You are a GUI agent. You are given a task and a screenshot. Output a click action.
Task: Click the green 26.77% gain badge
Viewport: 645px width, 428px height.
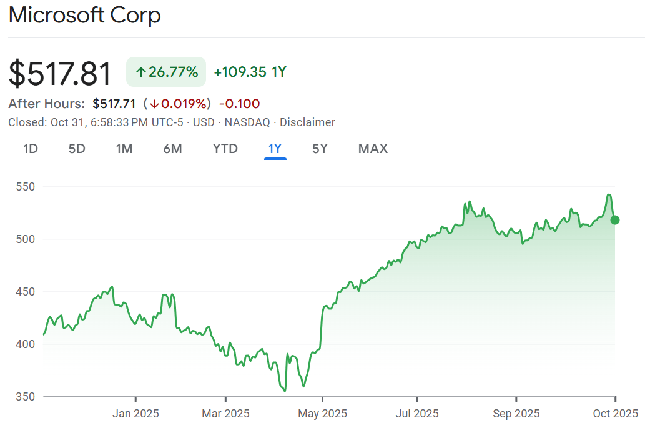(166, 72)
